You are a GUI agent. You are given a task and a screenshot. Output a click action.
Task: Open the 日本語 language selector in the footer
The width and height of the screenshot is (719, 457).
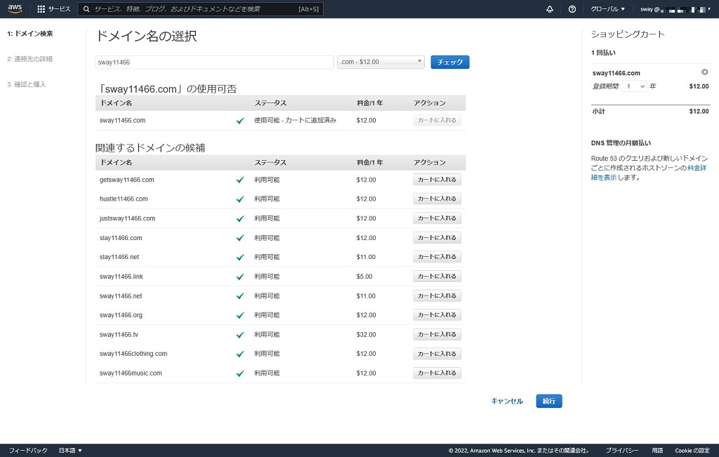click(70, 450)
